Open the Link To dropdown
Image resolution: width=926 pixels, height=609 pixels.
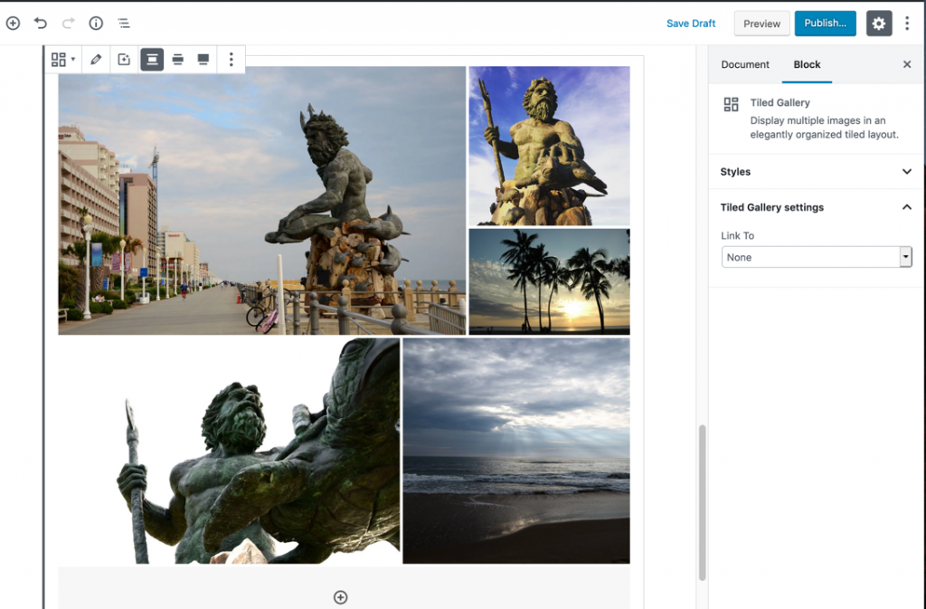coord(817,257)
